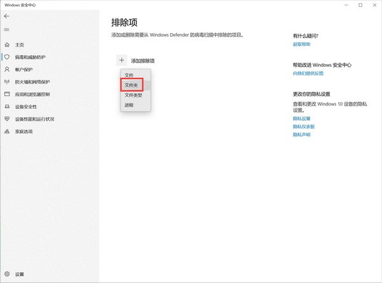Click the 排除项 page heading
The image size is (382, 283).
(x=124, y=22)
